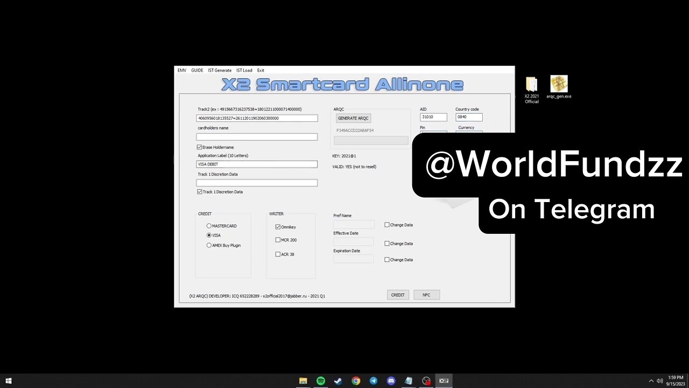Viewport: 689px width, 388px height.
Task: Select the VISA radio button
Action: point(209,235)
